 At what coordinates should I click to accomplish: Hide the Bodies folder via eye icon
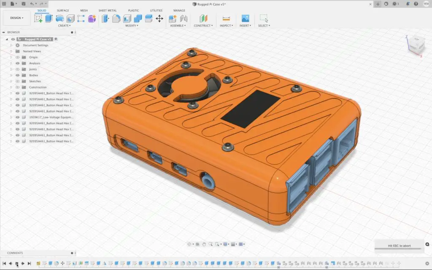pyautogui.click(x=18, y=75)
